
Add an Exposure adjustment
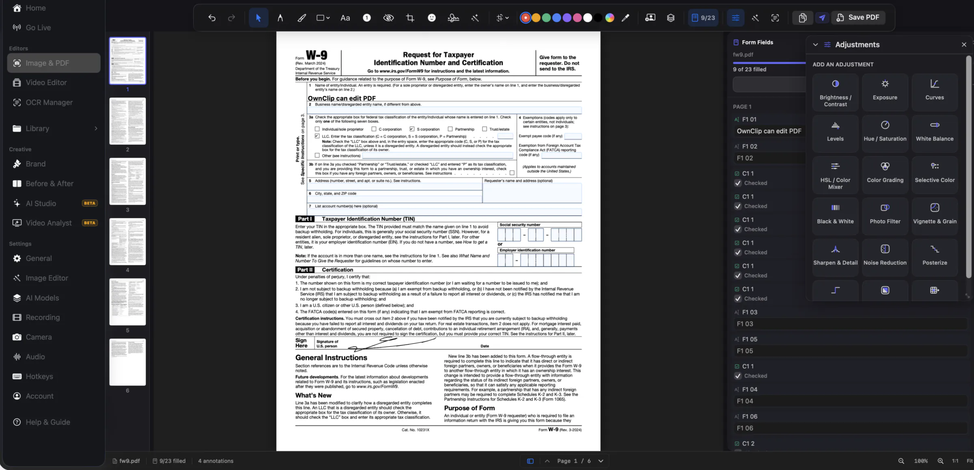(885, 93)
